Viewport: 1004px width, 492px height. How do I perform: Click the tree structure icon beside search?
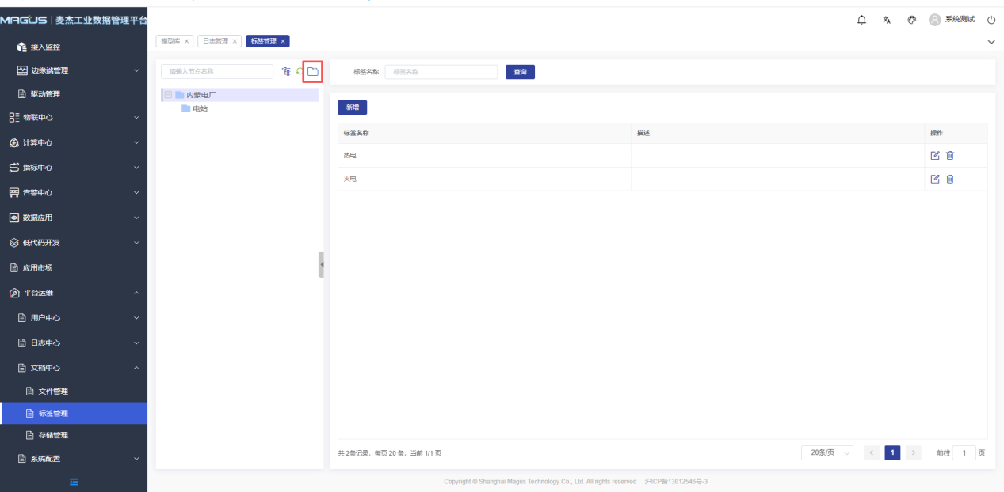point(286,72)
